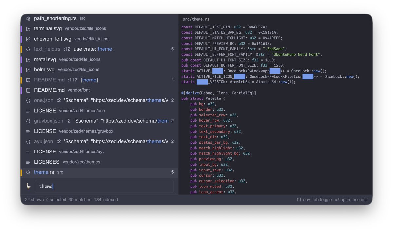Image resolution: width=393 pixels, height=232 pixels.
Task: Select text_field.rs 'use crate::theme' match
Action: (100, 49)
